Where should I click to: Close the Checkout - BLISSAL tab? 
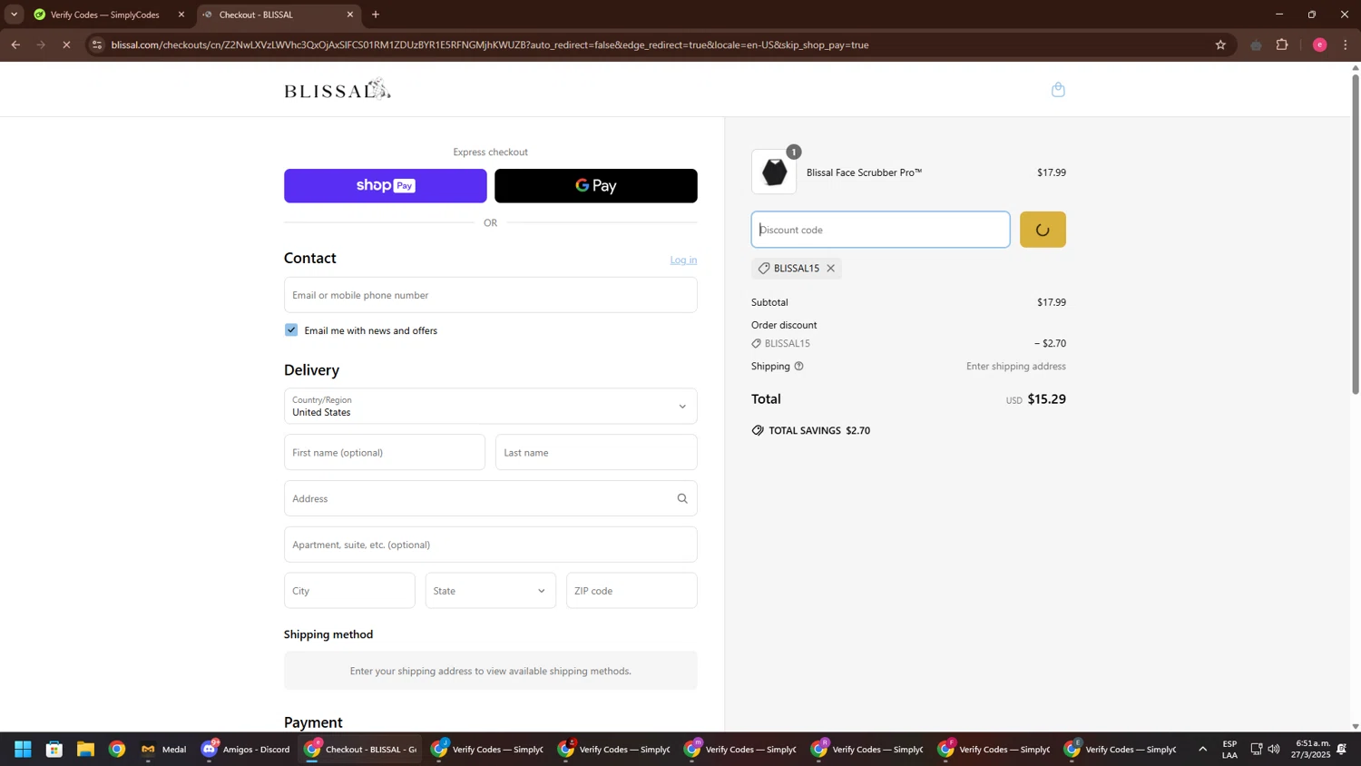click(x=350, y=15)
